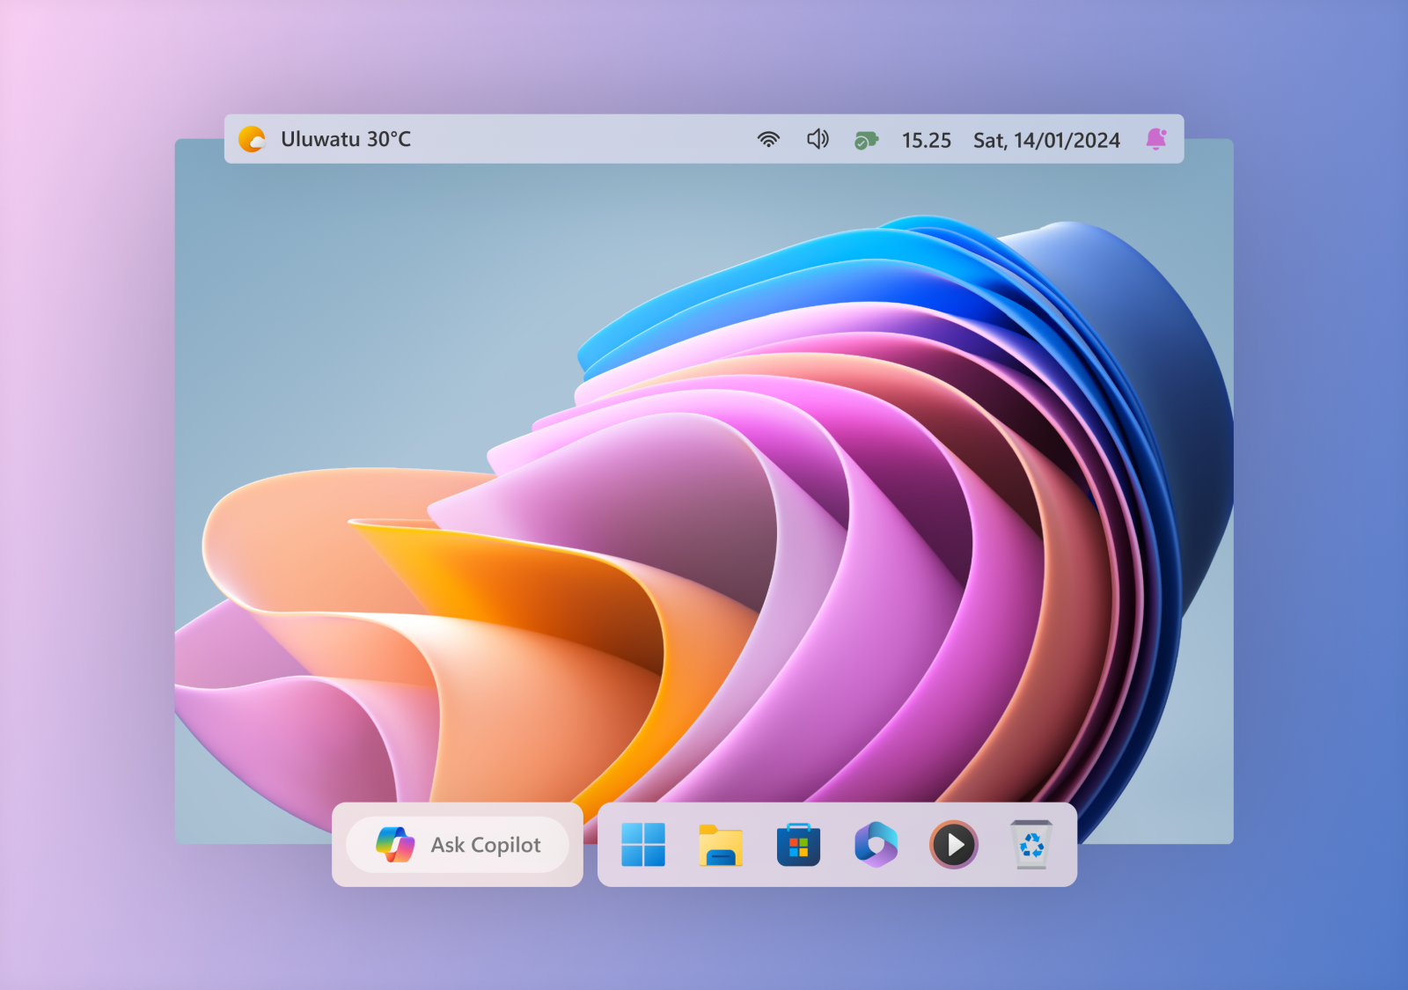
Task: Open the Windows Start menu
Action: [x=643, y=845]
